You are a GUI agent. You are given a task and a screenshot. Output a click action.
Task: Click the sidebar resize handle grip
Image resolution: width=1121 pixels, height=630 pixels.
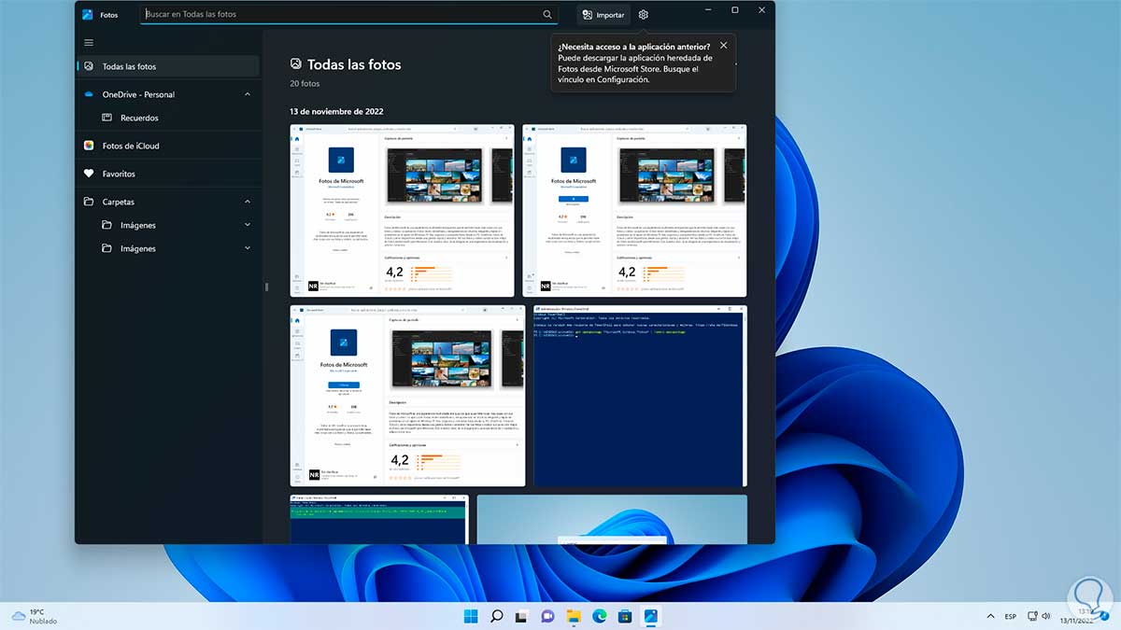(266, 287)
